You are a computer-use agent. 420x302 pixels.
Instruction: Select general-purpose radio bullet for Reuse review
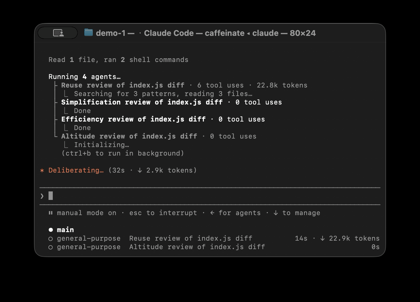click(x=51, y=239)
